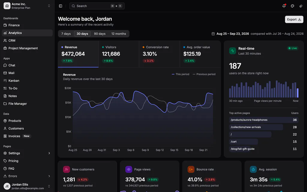Click the File Manager folder icon
The width and height of the screenshot is (307, 192).
tap(5, 103)
